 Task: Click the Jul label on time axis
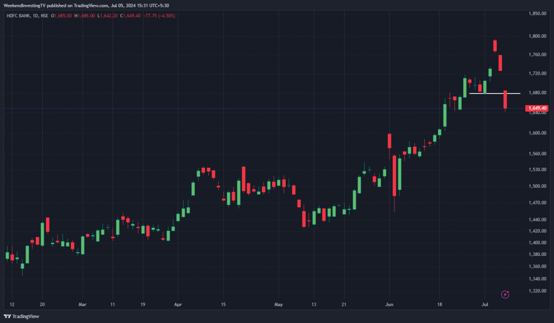coord(485,304)
